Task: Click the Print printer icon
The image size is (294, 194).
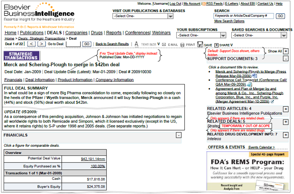Action: tap(182, 45)
